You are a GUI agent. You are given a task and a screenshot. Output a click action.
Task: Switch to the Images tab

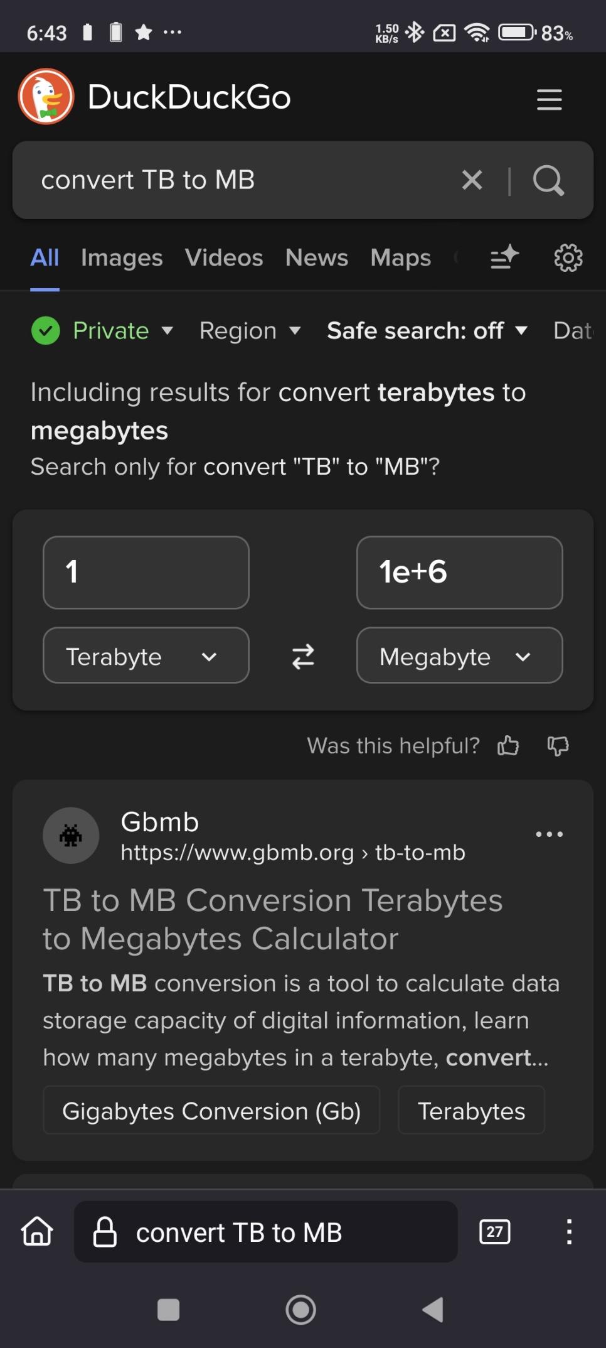coord(122,258)
